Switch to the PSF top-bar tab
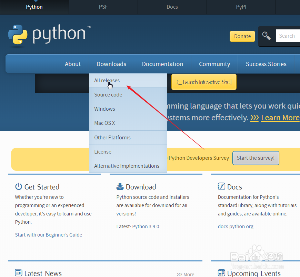Screen dimensions: 300x277 tap(103, 7)
